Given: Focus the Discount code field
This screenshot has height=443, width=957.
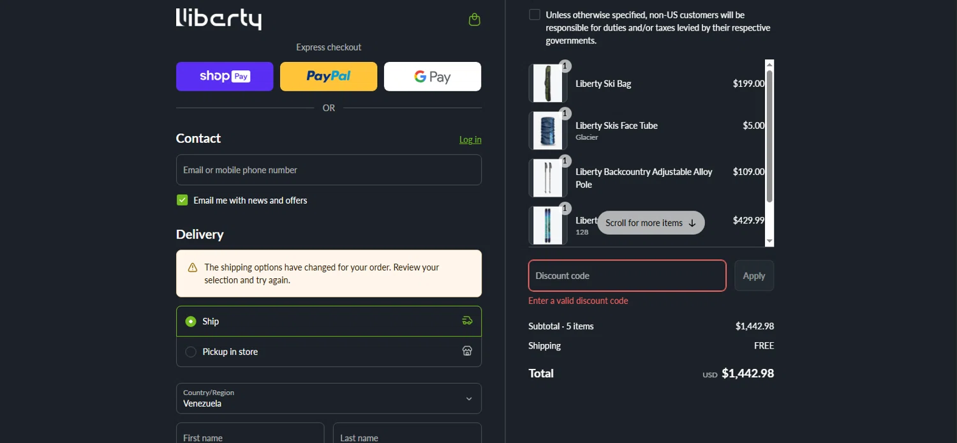Looking at the screenshot, I should click(627, 276).
